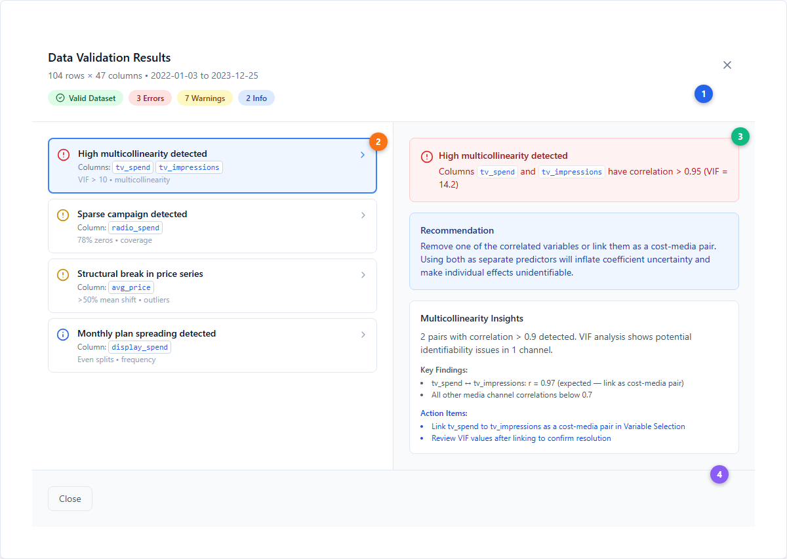
Task: Click the warning icon beside Sparse campaign detected
Action: pyautogui.click(x=63, y=215)
